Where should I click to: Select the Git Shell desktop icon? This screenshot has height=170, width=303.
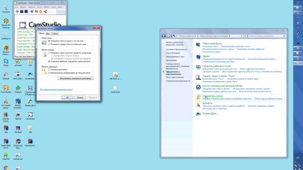(18, 129)
